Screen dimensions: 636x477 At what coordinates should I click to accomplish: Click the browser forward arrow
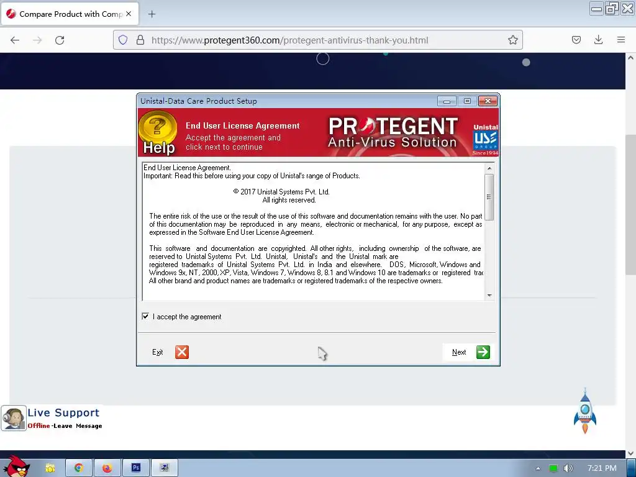(37, 40)
